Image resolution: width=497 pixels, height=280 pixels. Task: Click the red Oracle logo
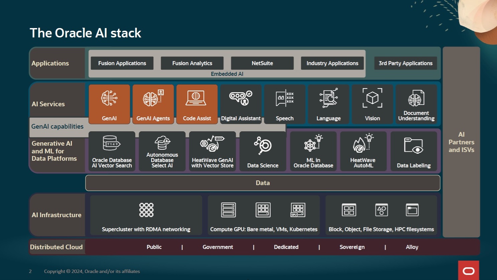[x=469, y=270]
